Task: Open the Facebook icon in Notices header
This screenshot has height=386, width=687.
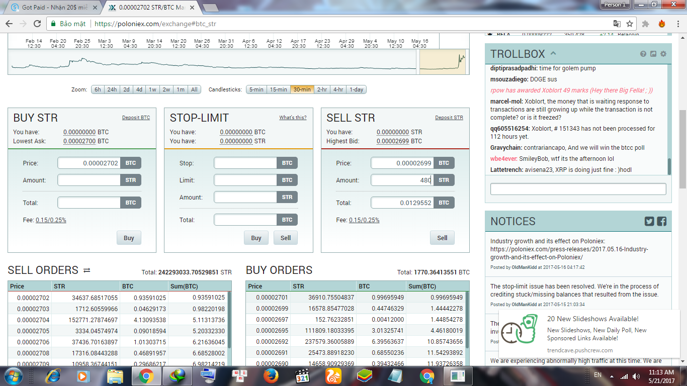Action: pos(662,221)
